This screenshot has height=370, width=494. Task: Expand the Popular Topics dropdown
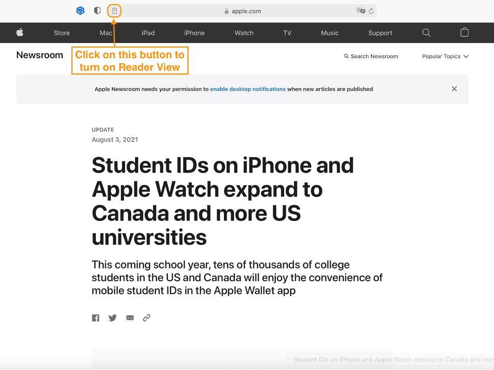point(445,57)
